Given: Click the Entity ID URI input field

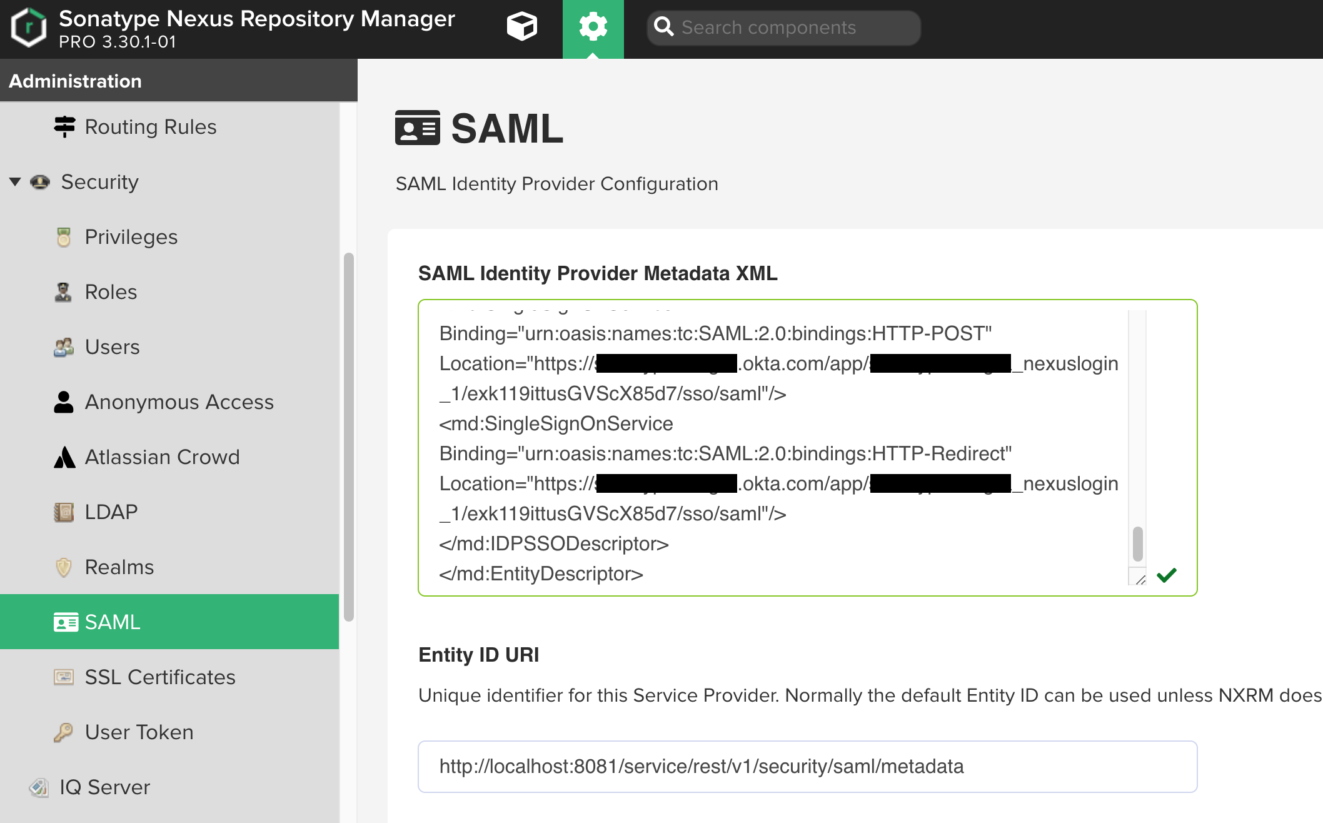Looking at the screenshot, I should 807,767.
